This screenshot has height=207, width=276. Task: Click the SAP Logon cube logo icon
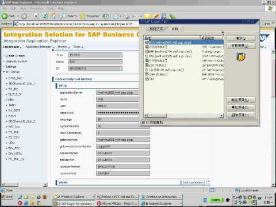click(241, 57)
